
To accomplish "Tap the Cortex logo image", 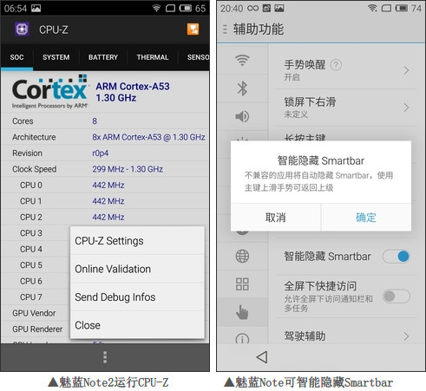I will [49, 92].
